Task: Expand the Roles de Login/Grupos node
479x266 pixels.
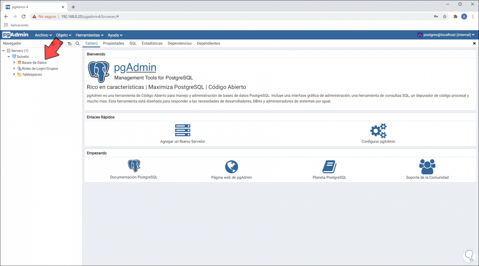Action: 14,69
